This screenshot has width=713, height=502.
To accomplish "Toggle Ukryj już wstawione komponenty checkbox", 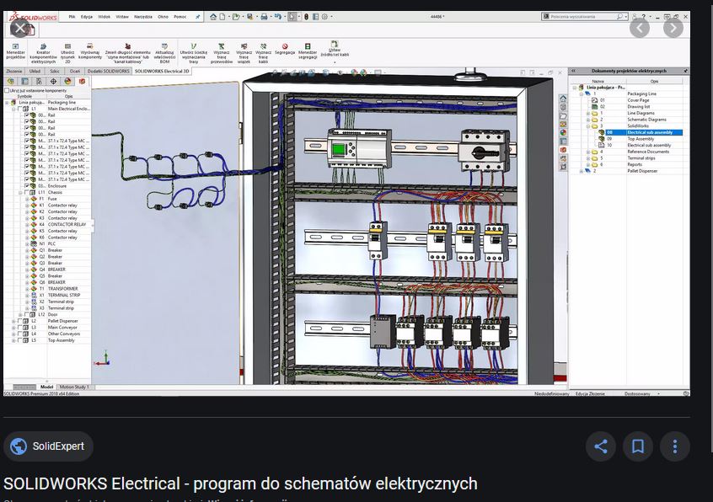I will [x=7, y=90].
